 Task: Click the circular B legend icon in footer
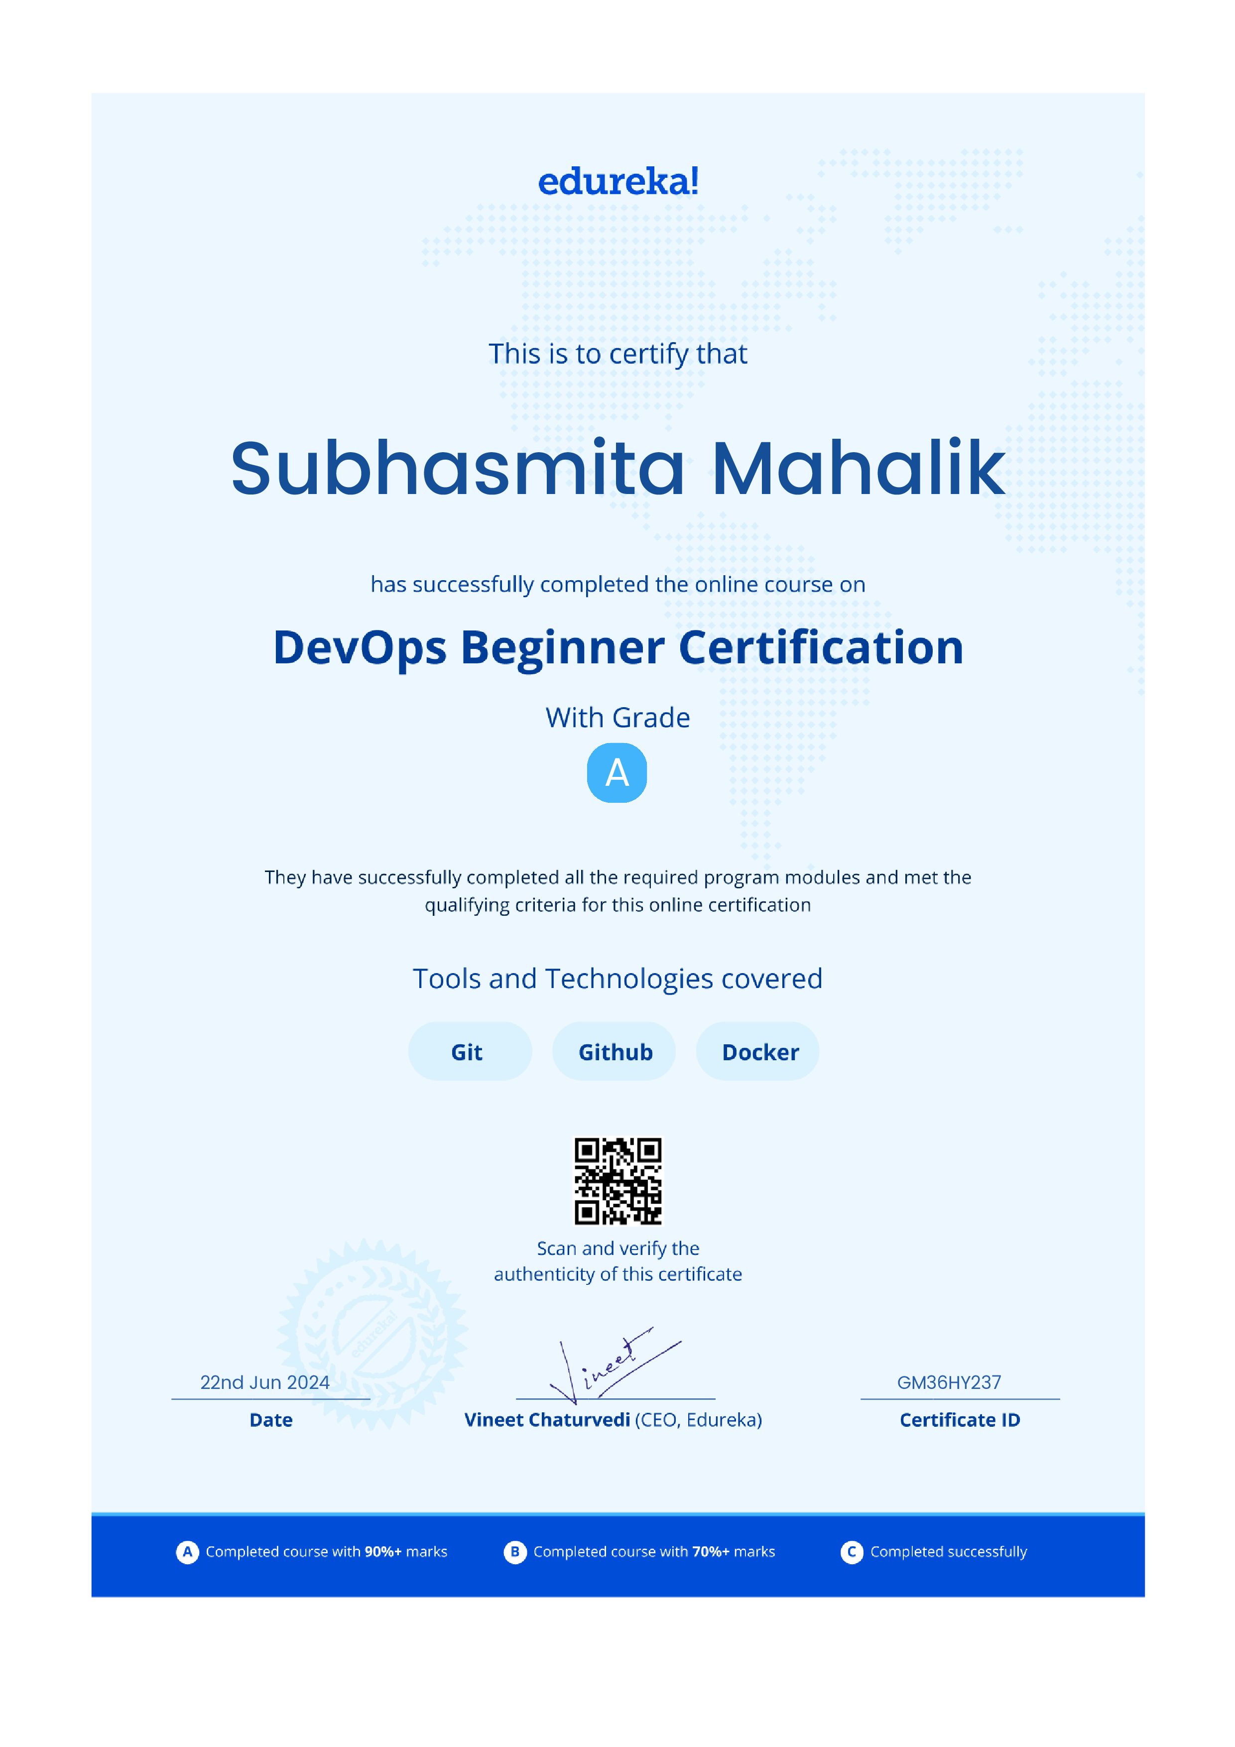point(517,1551)
